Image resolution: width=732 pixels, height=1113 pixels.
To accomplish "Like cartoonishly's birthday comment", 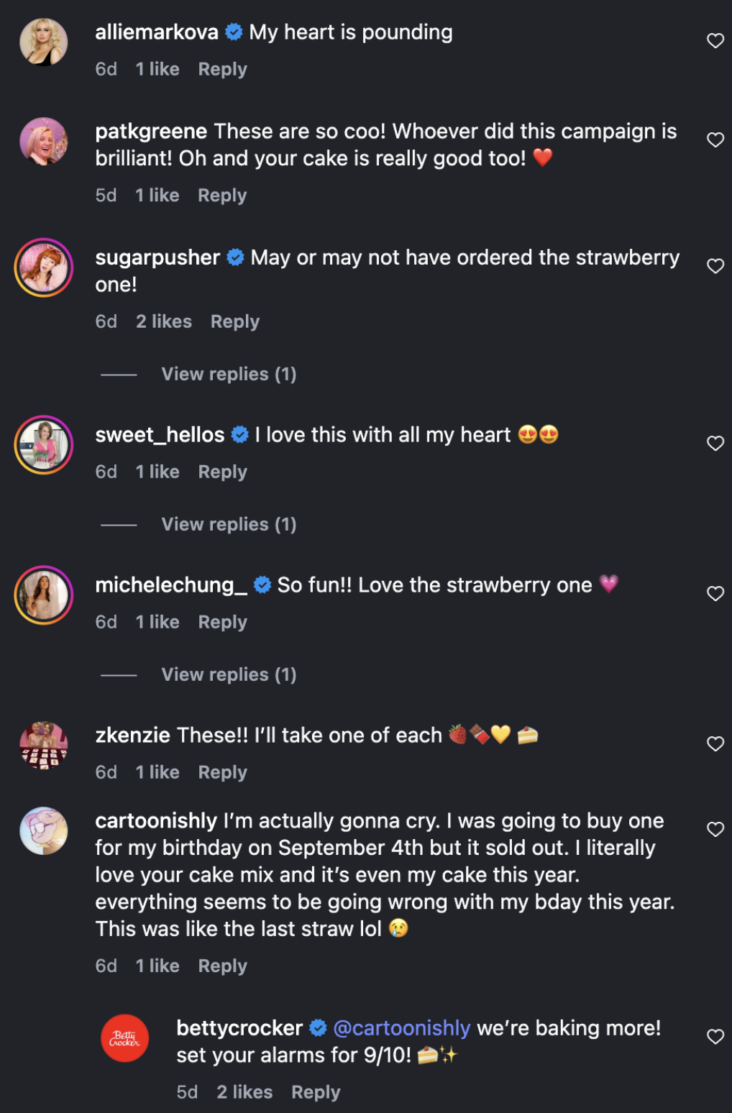I will click(715, 830).
